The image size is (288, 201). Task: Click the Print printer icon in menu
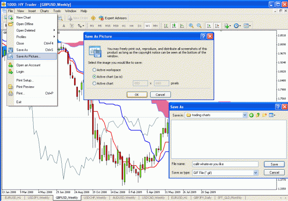11,93
